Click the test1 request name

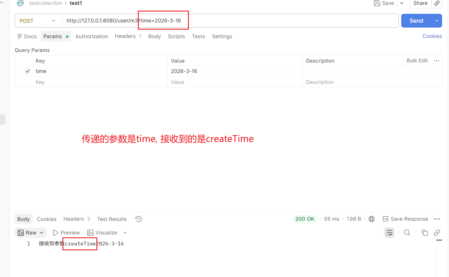coord(76,3)
